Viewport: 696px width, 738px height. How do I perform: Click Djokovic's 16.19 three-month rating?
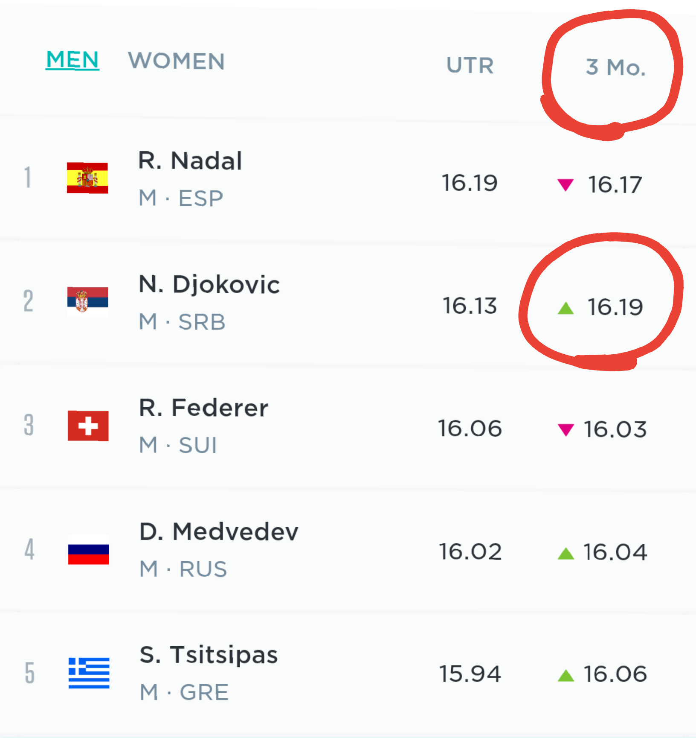[x=615, y=307]
